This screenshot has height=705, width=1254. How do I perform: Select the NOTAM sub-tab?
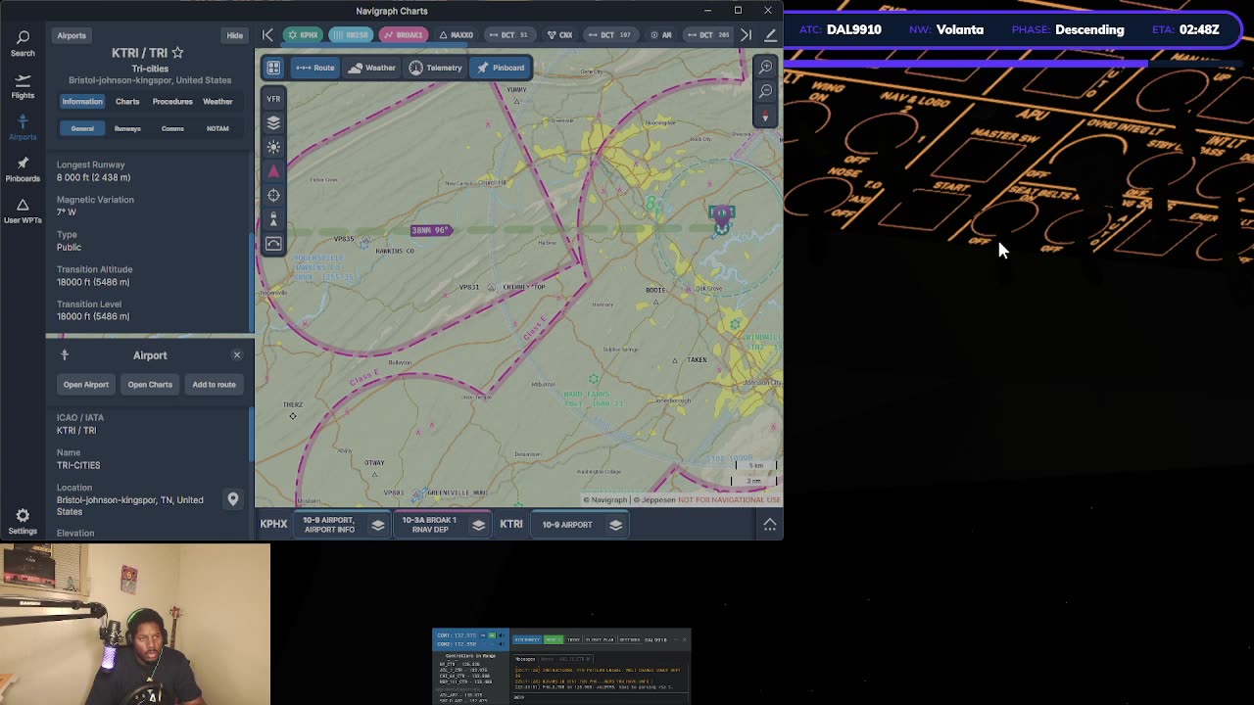pyautogui.click(x=217, y=128)
